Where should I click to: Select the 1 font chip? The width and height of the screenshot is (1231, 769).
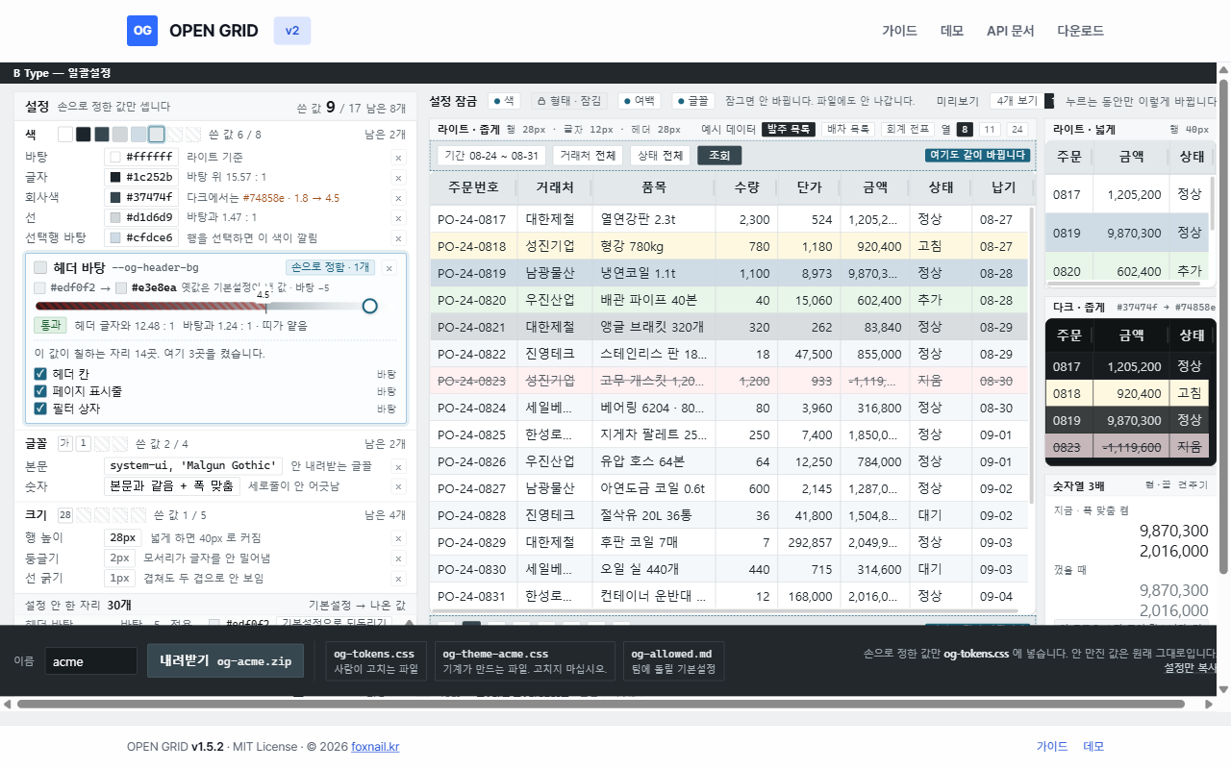[x=84, y=444]
